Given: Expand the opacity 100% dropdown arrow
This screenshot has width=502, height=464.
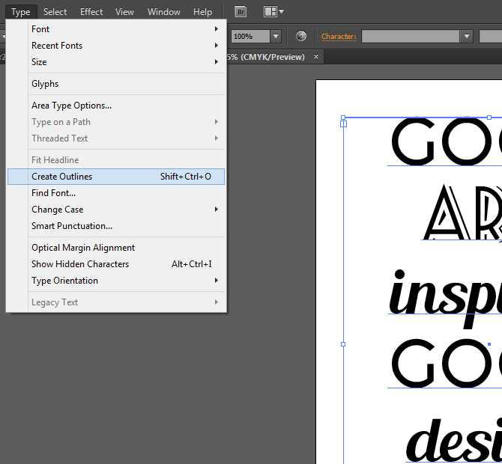Looking at the screenshot, I should pyautogui.click(x=276, y=36).
